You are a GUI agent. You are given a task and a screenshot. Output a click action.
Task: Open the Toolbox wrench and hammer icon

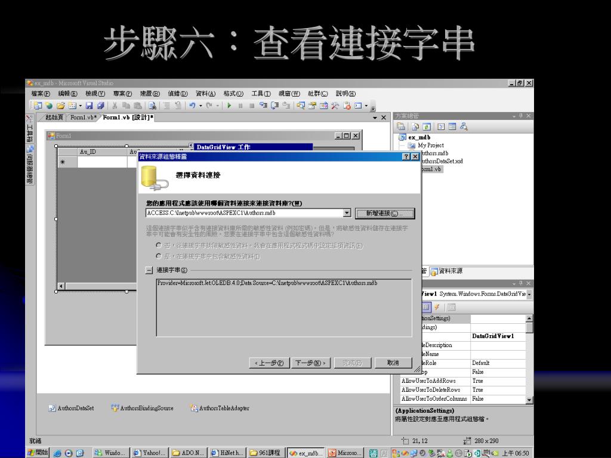[335, 106]
